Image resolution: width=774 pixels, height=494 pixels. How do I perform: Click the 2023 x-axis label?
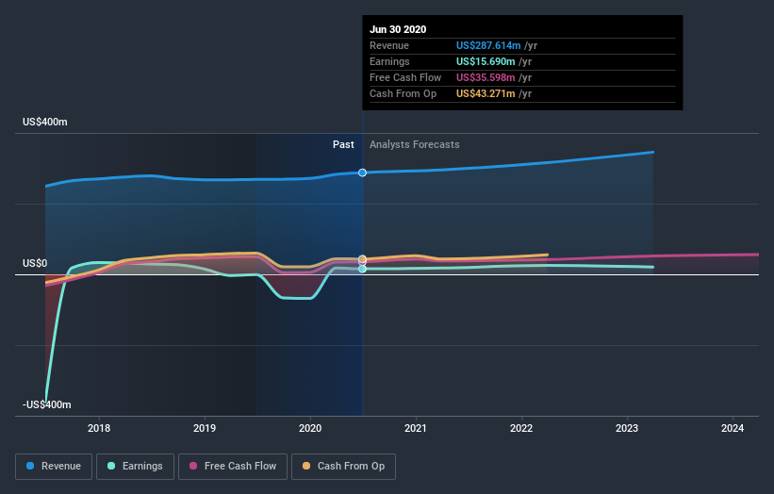pos(627,428)
